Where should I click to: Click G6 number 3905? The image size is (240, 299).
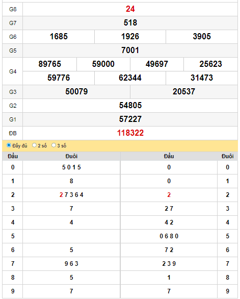[x=202, y=36]
